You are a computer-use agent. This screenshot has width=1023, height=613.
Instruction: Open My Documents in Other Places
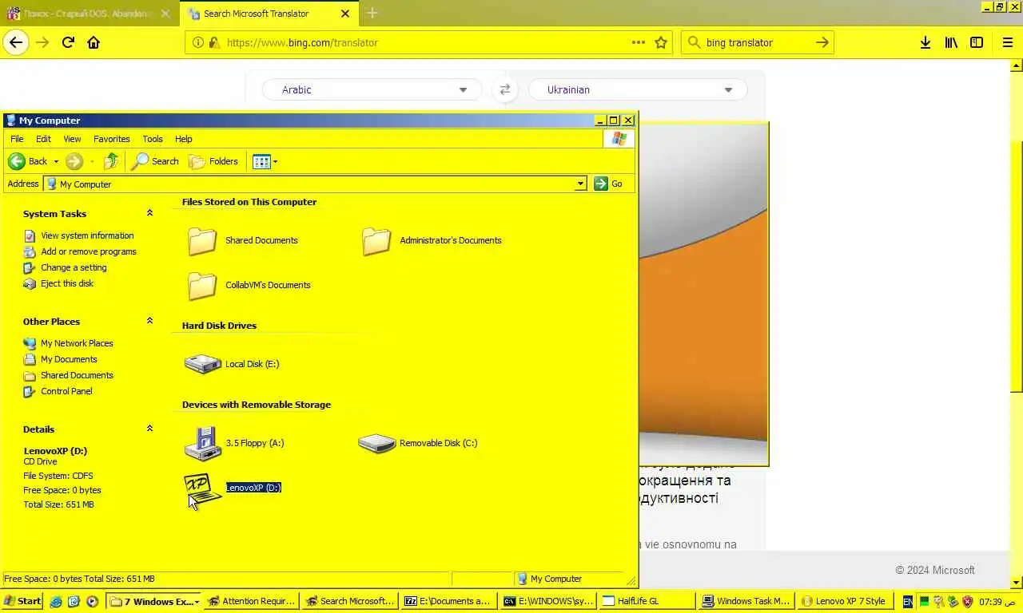tap(69, 359)
